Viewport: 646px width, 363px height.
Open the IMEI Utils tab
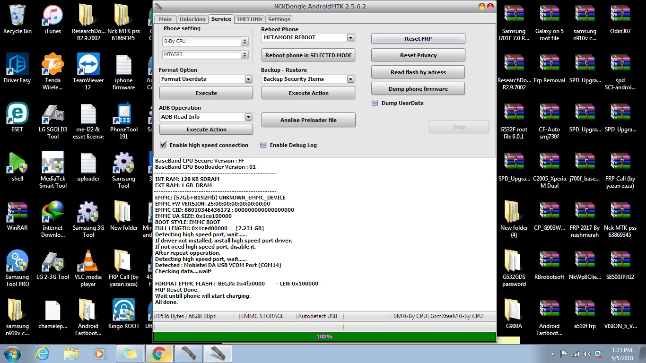pyautogui.click(x=249, y=19)
